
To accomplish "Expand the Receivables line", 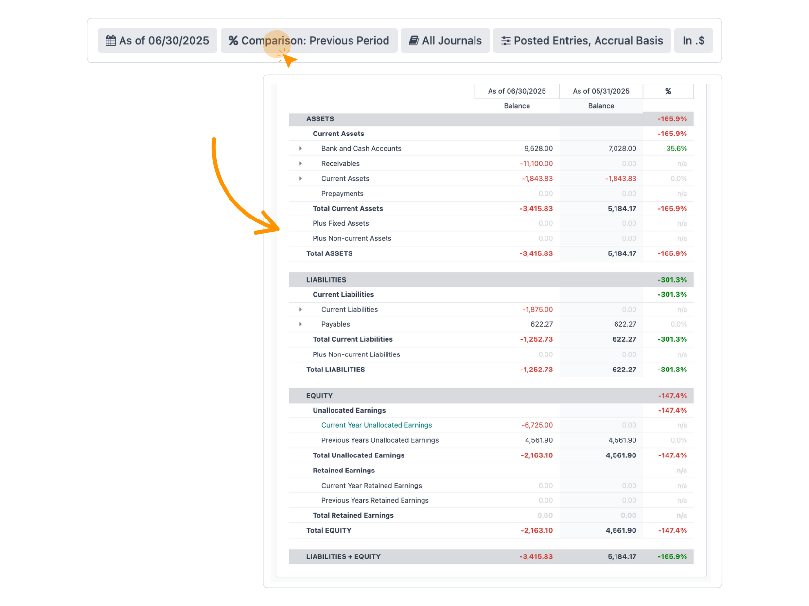I will click(300, 163).
